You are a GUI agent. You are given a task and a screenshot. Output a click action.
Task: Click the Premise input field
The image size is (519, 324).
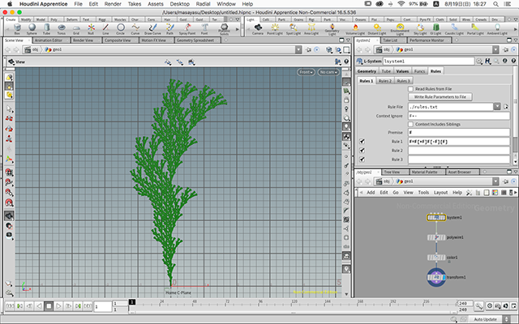pos(458,132)
